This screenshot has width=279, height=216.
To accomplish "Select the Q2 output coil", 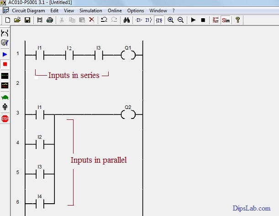I will click(128, 114).
